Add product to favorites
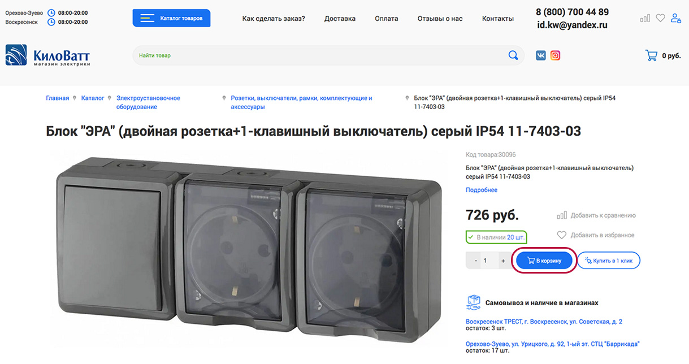Image resolution: width=689 pixels, height=364 pixels. tap(596, 235)
